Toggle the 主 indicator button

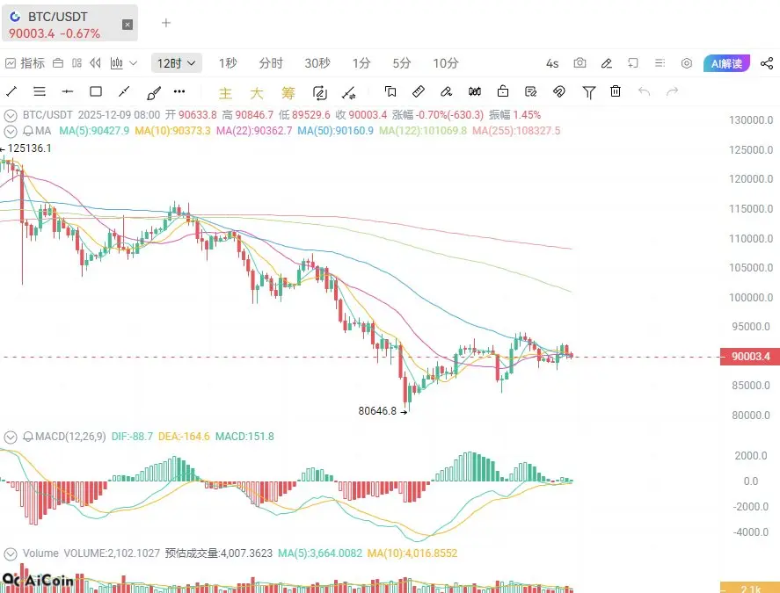coord(225,92)
